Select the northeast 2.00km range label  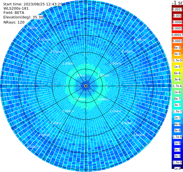point(115,63)
